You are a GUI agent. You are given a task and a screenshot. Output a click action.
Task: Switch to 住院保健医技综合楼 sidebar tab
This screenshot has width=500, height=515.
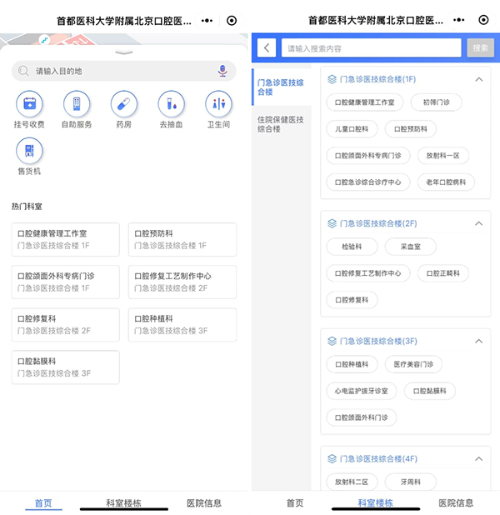tap(280, 124)
